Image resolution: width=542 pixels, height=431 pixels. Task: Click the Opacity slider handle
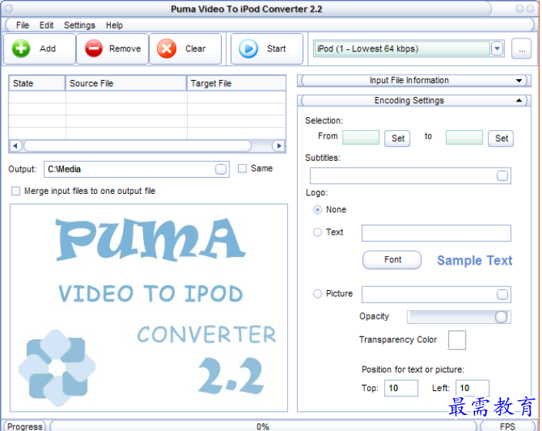501,317
